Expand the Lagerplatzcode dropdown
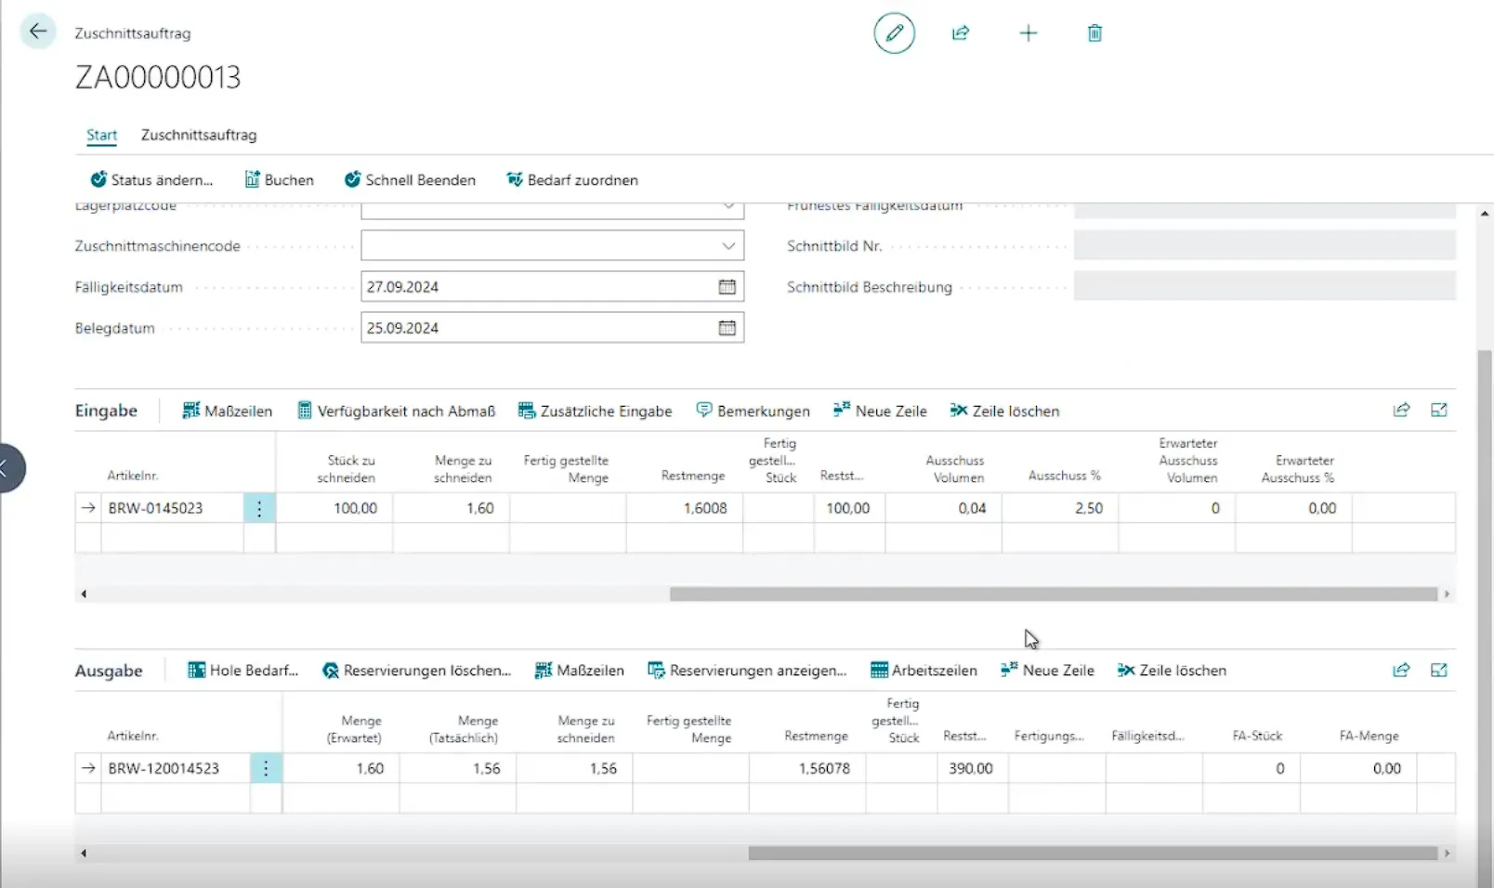Image resolution: width=1494 pixels, height=888 pixels. click(728, 208)
